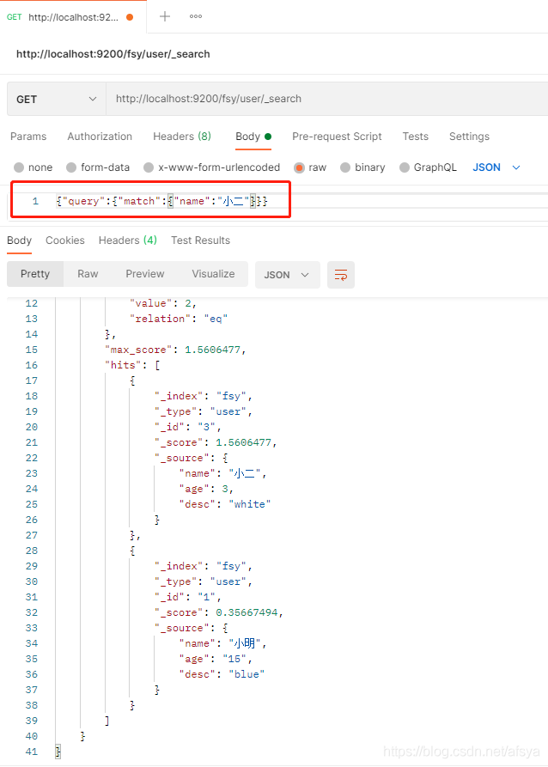This screenshot has width=548, height=767.
Task: Click the "name": "小二" response line
Action: click(223, 473)
